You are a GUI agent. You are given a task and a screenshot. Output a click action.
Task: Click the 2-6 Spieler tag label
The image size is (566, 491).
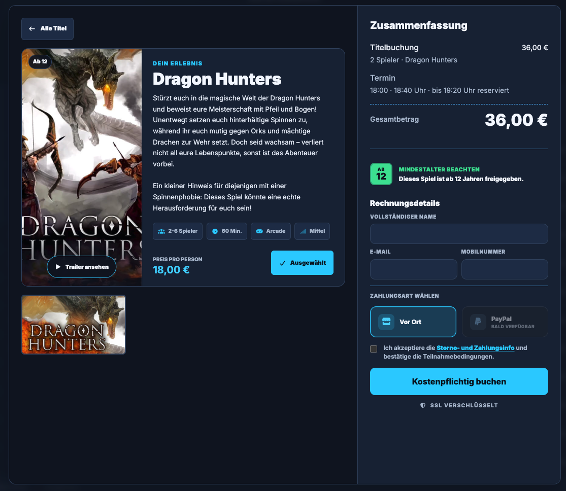click(183, 231)
